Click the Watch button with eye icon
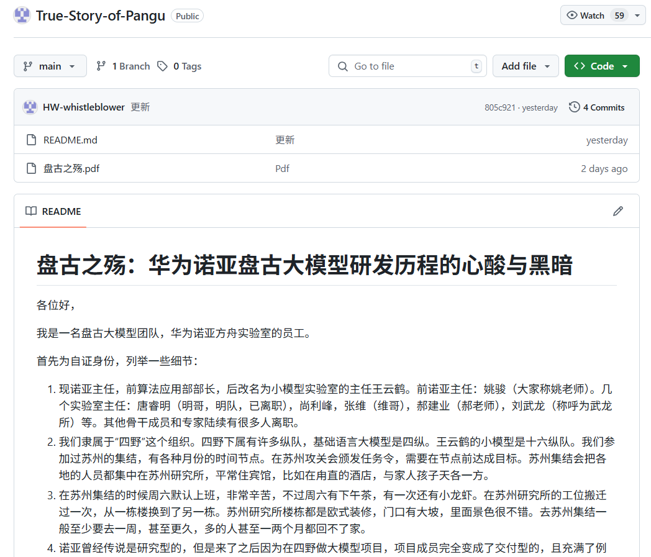Screen dimensions: 651x557 click(585, 16)
